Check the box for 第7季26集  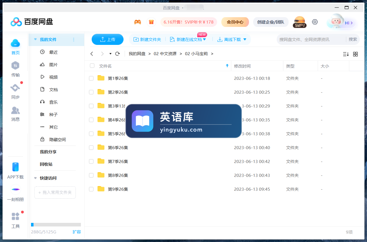(x=91, y=161)
